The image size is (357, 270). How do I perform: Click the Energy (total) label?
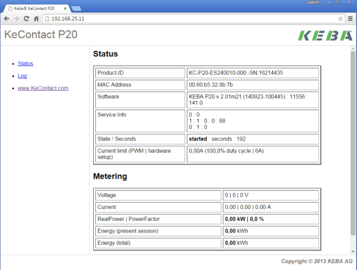tap(114, 243)
